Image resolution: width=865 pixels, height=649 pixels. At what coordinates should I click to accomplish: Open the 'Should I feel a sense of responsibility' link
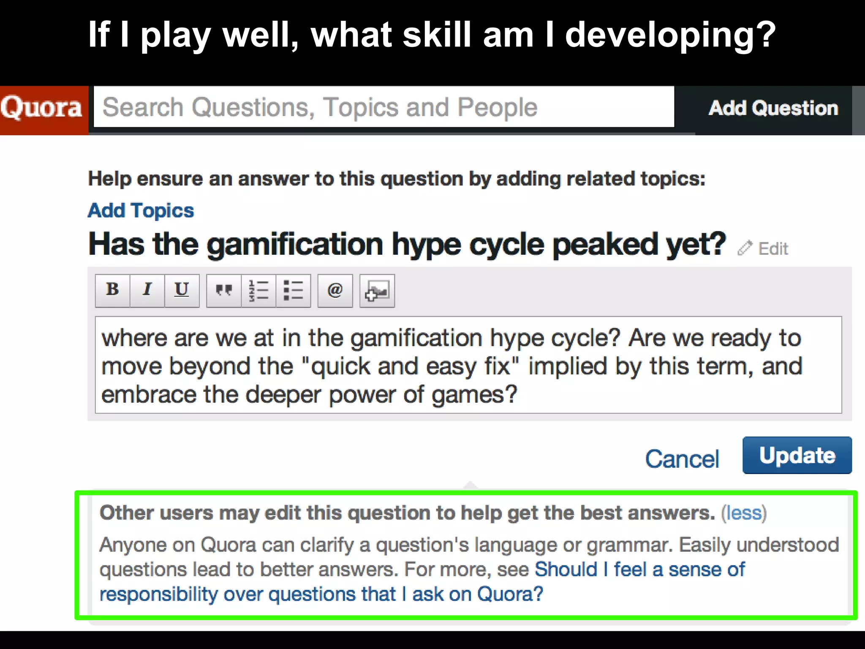click(422, 581)
